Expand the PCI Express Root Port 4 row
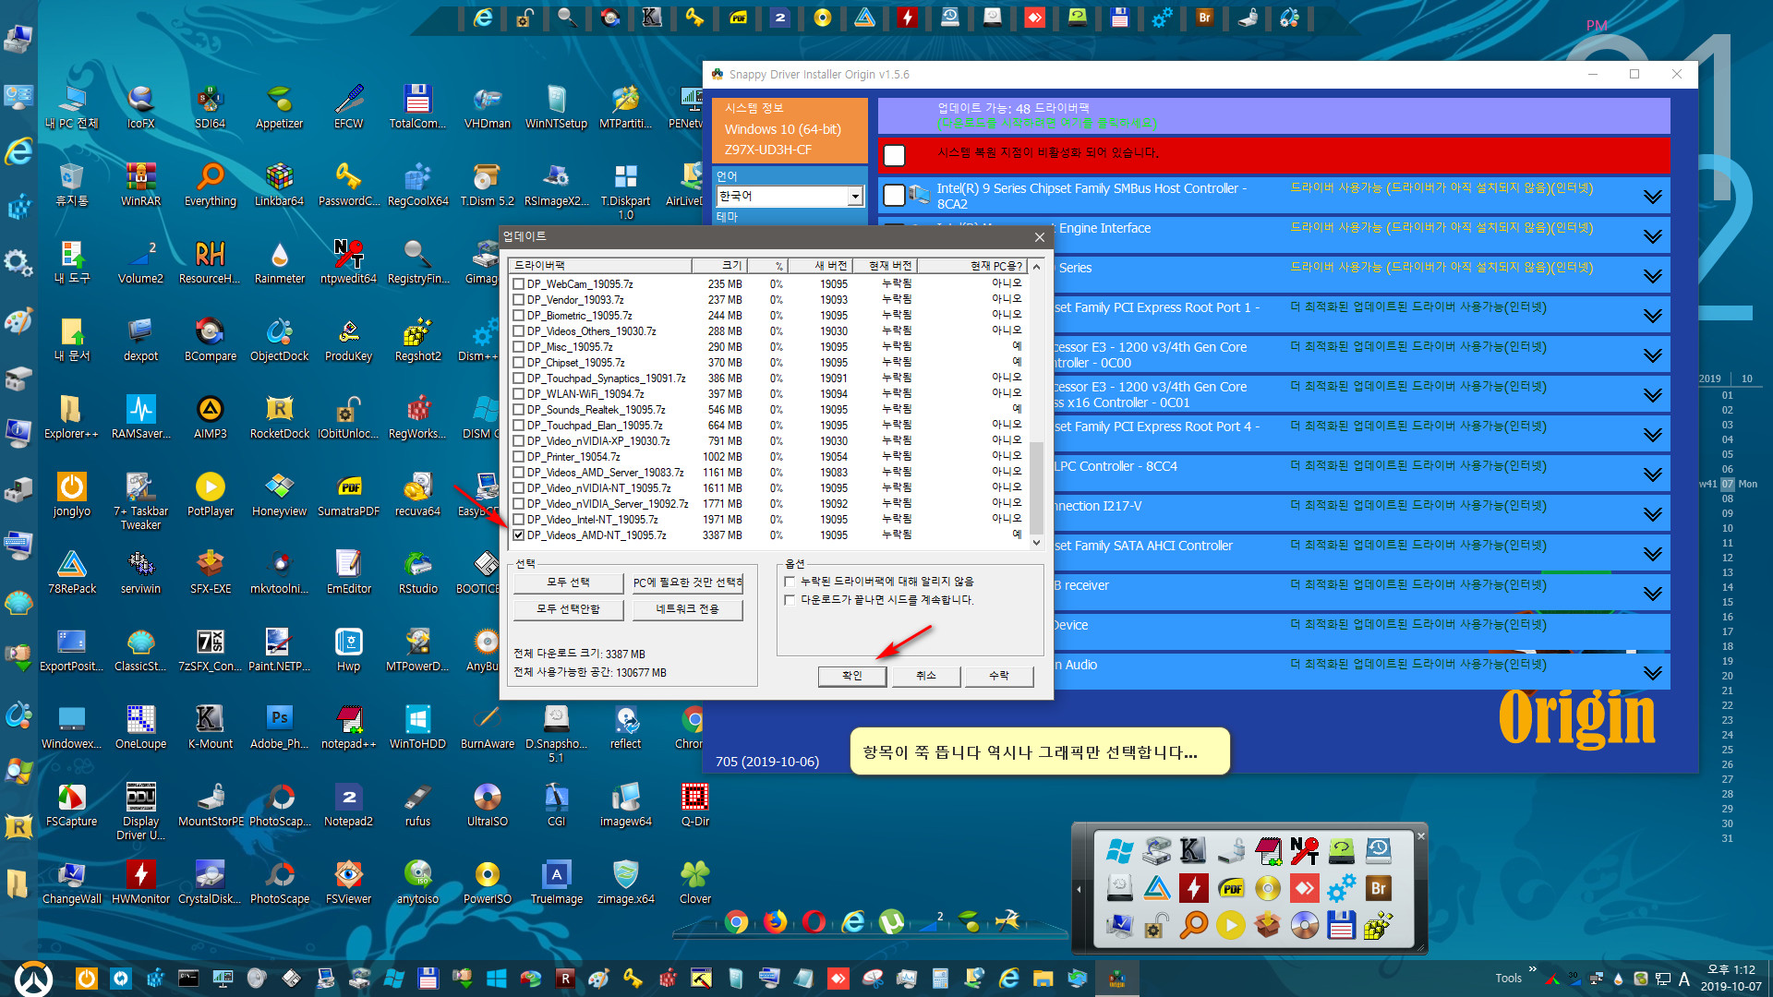The image size is (1773, 997). 1652,435
